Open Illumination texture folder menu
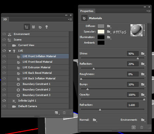 109,37
